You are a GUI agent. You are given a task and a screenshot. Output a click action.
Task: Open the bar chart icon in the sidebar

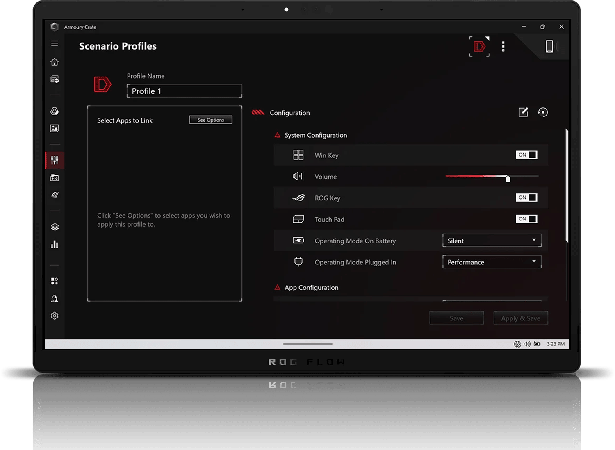pyautogui.click(x=55, y=244)
